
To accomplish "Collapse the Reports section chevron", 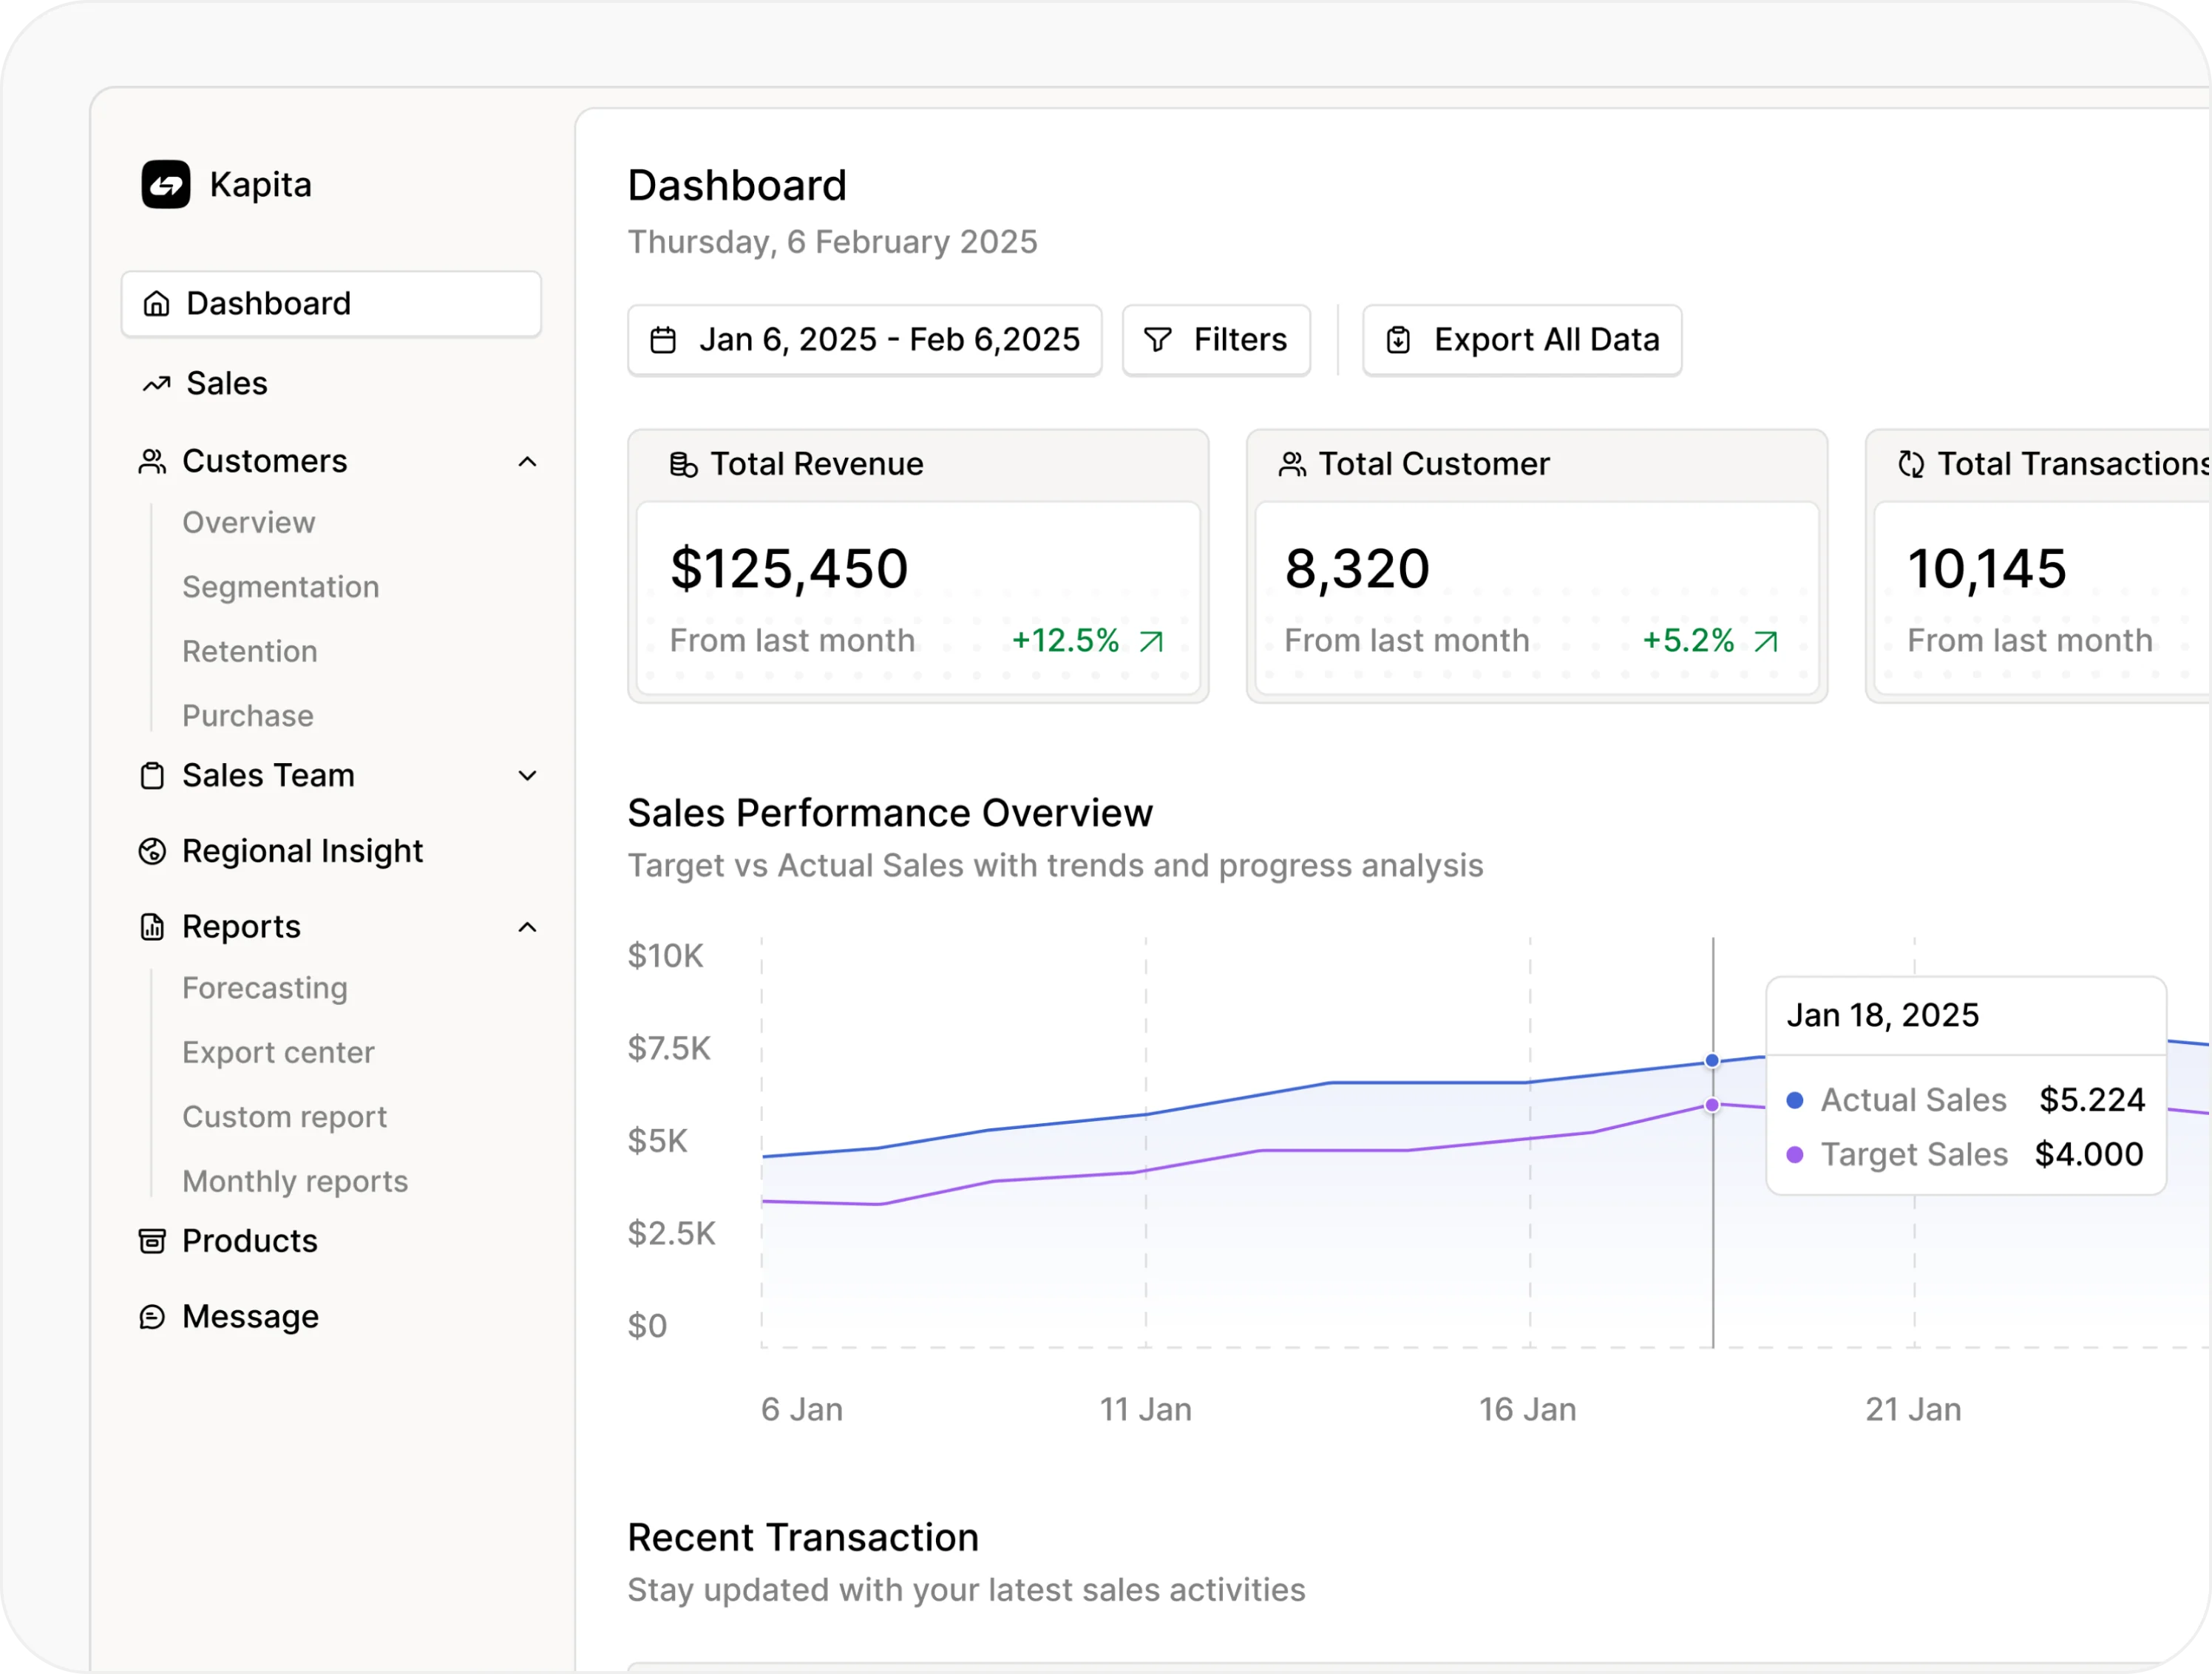I will point(527,928).
